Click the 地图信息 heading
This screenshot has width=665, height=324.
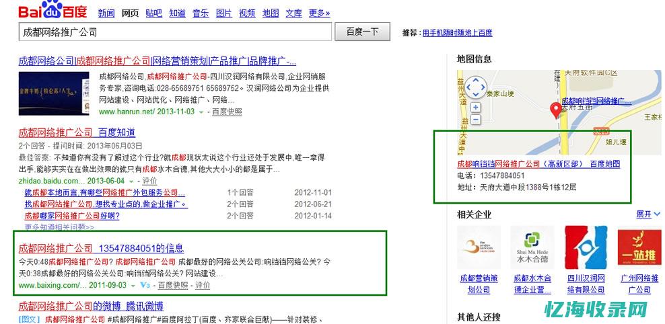(474, 59)
